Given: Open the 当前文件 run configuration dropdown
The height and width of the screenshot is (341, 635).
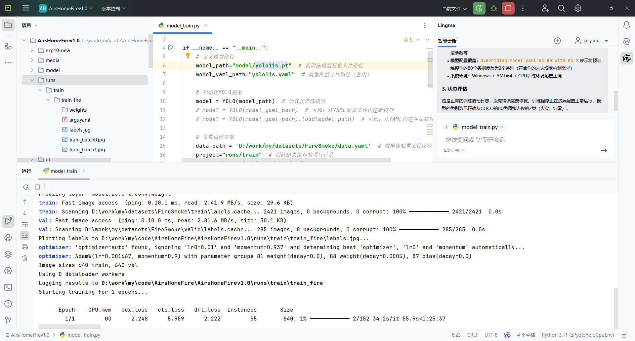Looking at the screenshot, I should click(454, 9).
